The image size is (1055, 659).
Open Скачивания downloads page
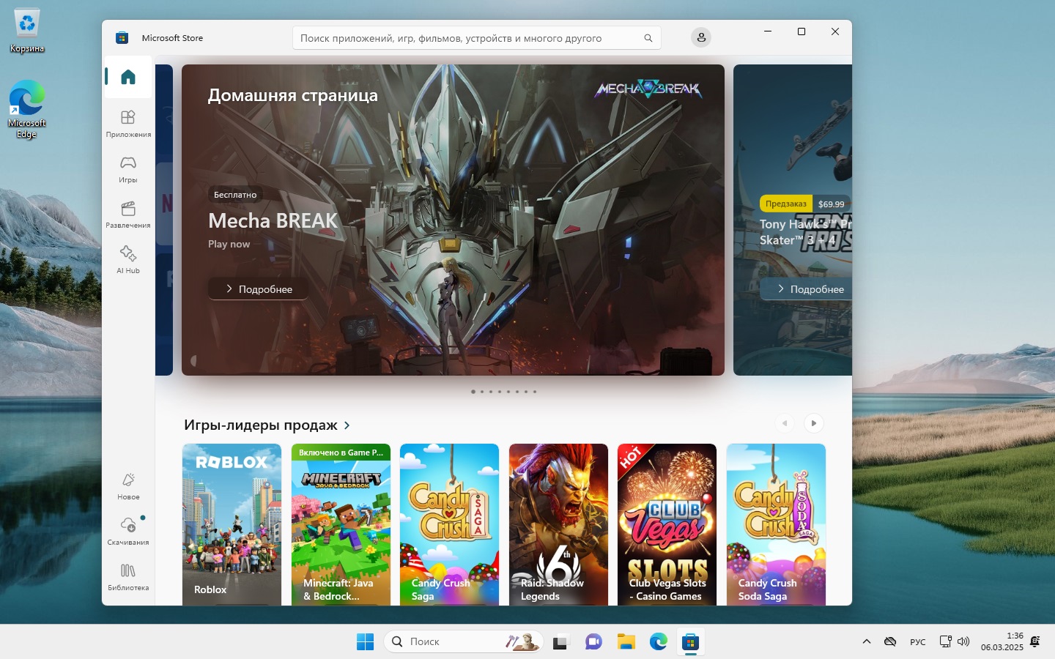point(128,532)
